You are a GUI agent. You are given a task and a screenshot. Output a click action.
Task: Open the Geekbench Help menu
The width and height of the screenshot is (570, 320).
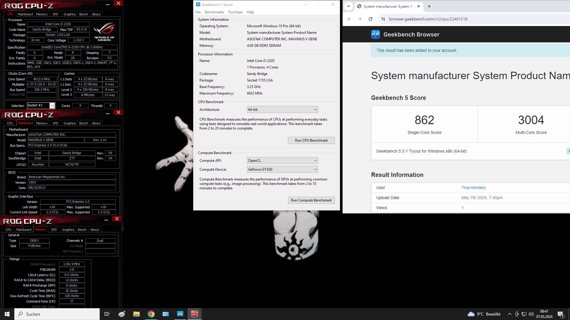[x=250, y=12]
